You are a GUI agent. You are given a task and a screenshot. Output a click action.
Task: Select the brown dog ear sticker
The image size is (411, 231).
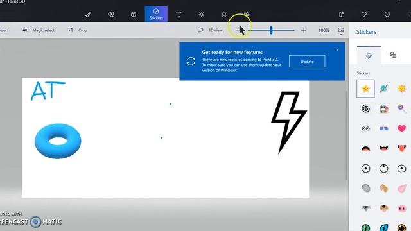click(x=384, y=188)
